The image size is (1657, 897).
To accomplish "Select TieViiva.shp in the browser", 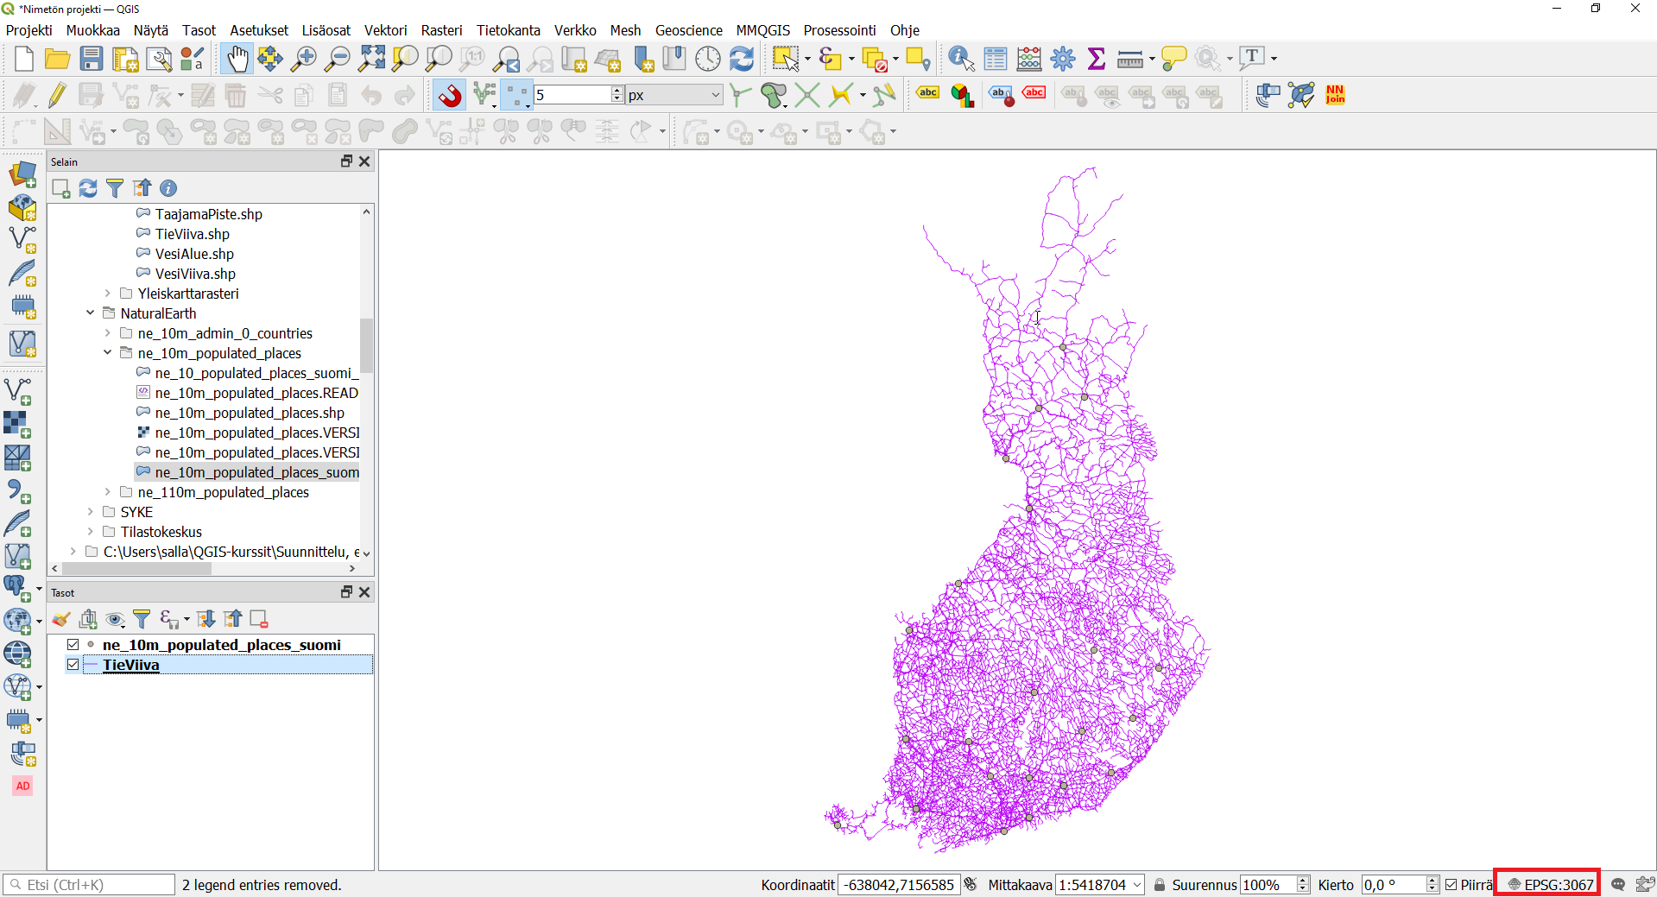I will pos(192,234).
